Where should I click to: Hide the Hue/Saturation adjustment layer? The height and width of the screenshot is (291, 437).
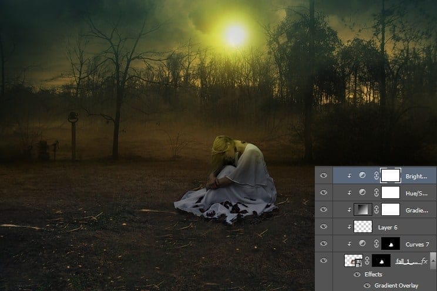tap(324, 192)
